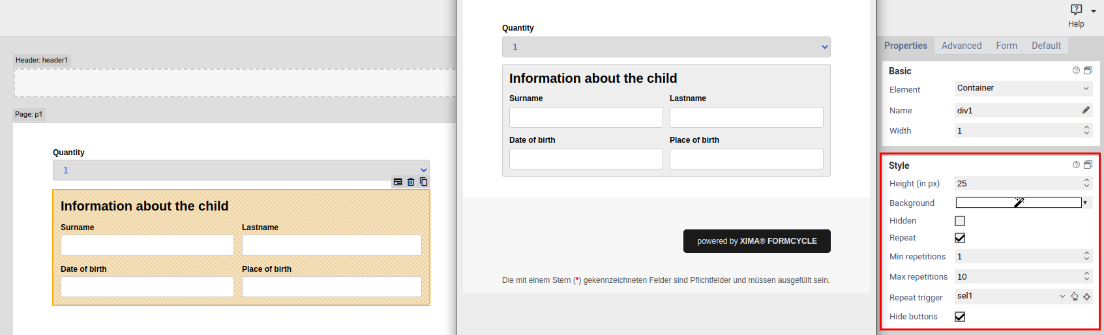
Task: Click the Surname field in the preview
Action: (x=586, y=117)
